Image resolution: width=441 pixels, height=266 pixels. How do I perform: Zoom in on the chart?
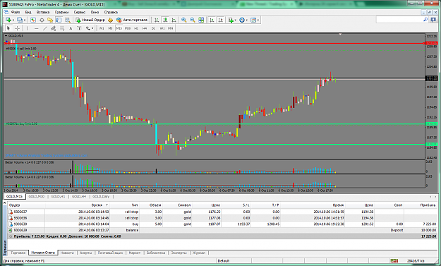pos(184,20)
